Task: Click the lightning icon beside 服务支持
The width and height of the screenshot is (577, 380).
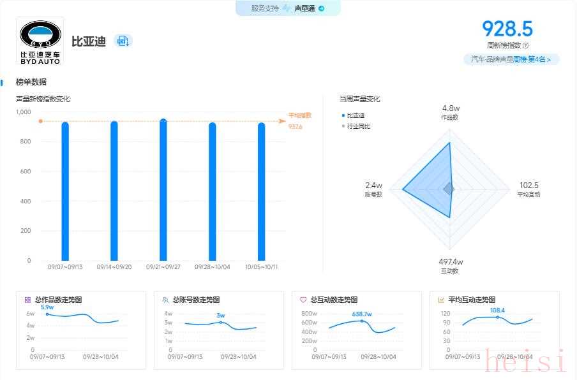Action: [x=286, y=8]
